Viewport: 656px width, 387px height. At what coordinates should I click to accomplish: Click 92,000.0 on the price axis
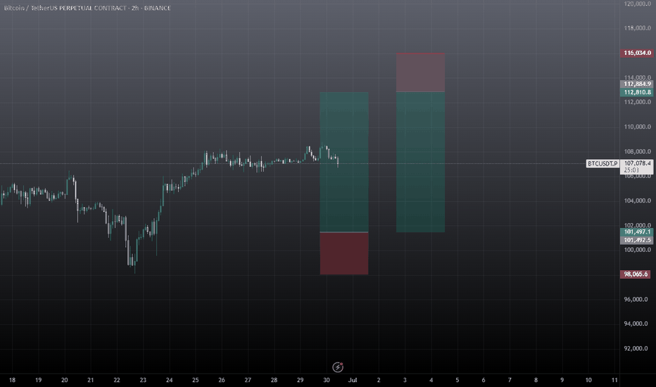click(x=637, y=348)
